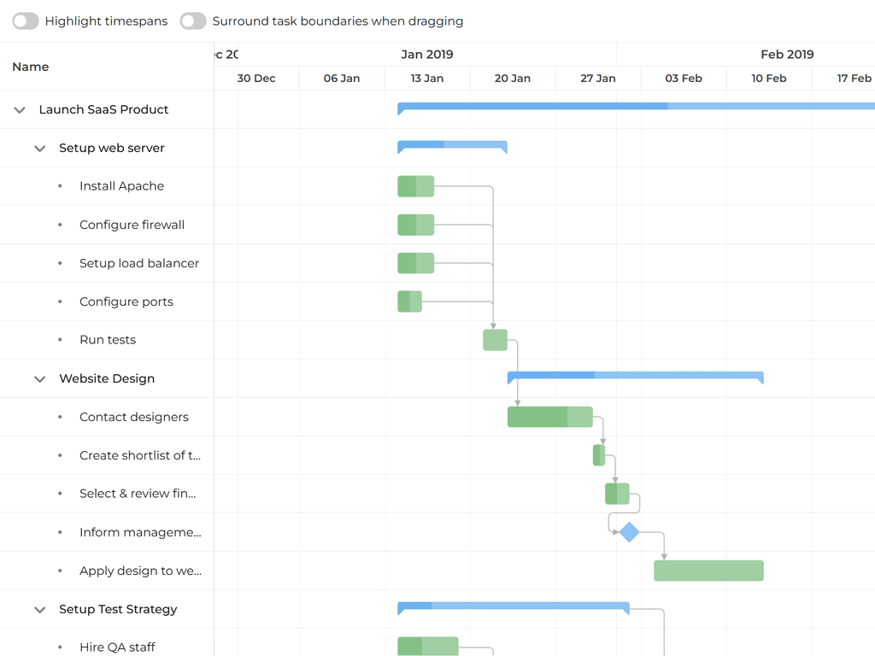The image size is (875, 656).
Task: Select the Setup load balancer row
Action: click(x=138, y=263)
